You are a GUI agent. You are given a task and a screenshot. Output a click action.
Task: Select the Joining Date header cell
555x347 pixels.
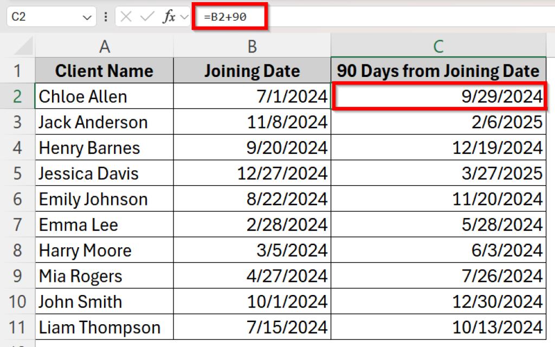tap(252, 71)
